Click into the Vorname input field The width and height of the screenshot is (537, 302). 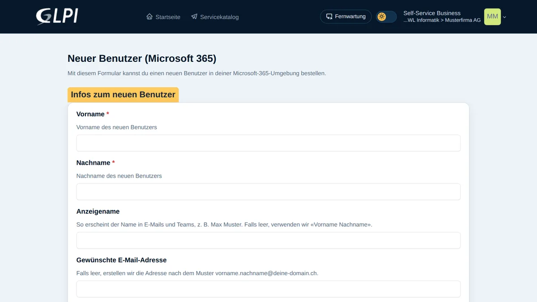268,143
